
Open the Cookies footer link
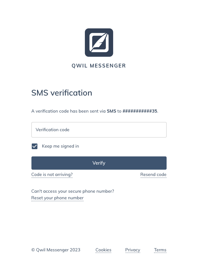pos(103,250)
